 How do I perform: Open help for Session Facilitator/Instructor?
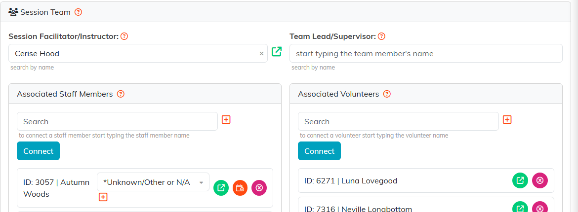(124, 36)
